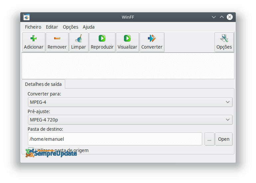The image size is (256, 183).
Task: Play the file with the Reproduzir button
Action: click(x=102, y=42)
